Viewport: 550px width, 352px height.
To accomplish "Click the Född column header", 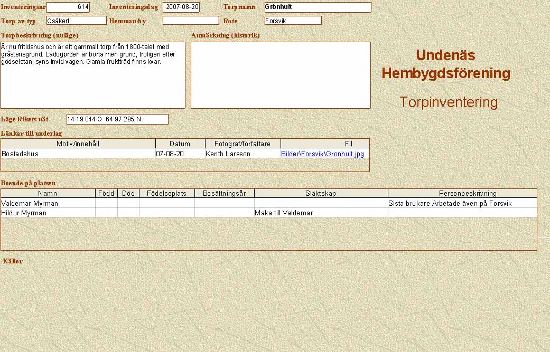I will tap(106, 194).
